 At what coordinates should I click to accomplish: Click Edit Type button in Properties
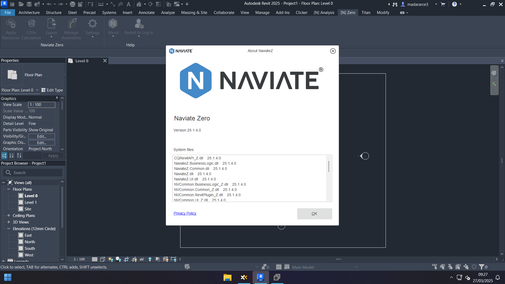[x=52, y=90]
